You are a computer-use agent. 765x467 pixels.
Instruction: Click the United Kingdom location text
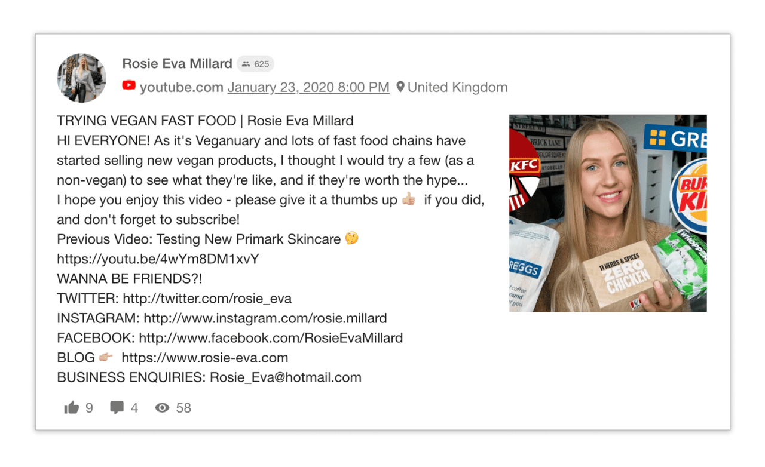[457, 87]
